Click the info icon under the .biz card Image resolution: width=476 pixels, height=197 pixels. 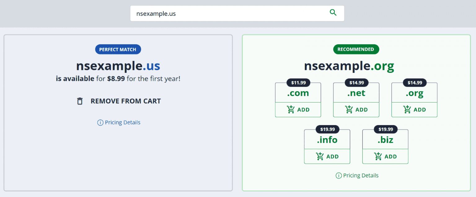(338, 175)
